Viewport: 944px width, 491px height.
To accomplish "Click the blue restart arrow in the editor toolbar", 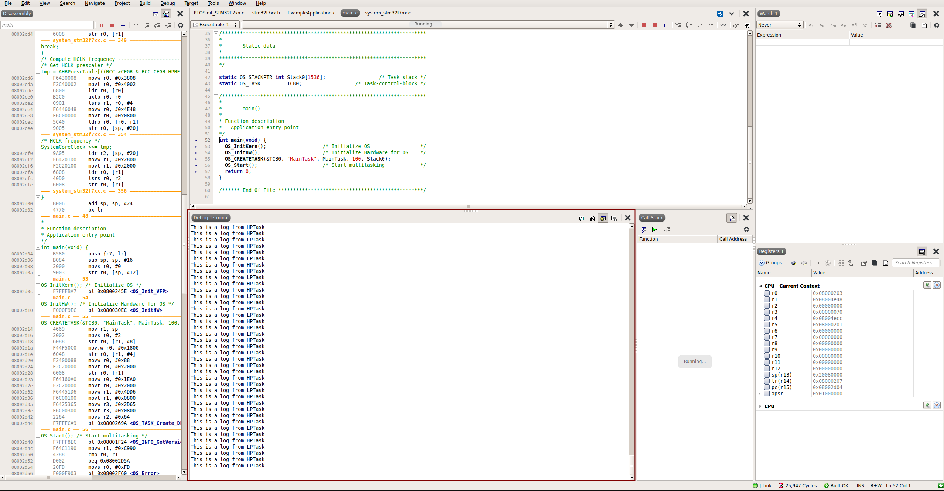I will tap(665, 25).
